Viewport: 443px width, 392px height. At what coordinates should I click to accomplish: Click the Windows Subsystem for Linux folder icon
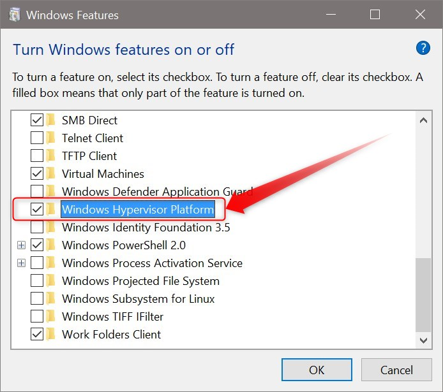[x=50, y=298]
